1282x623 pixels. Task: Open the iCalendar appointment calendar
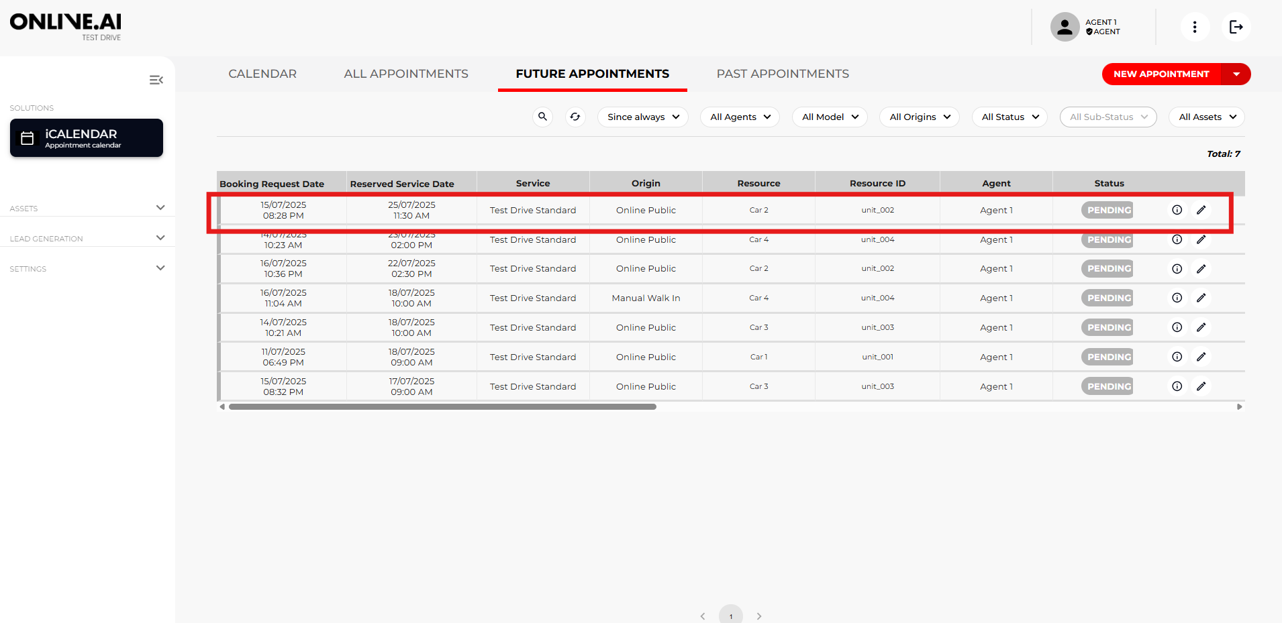point(87,138)
